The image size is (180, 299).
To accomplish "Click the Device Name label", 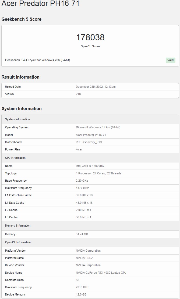I will [x=13, y=273].
